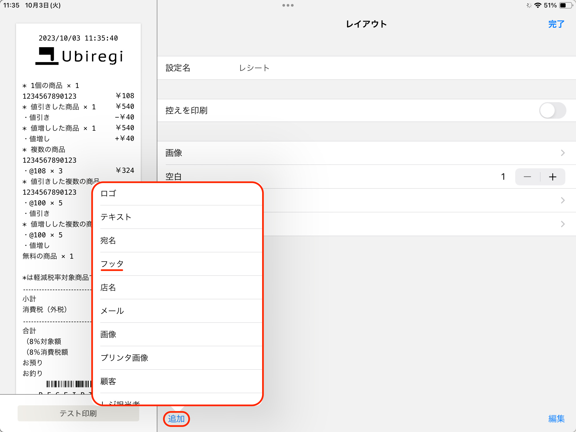The width and height of the screenshot is (576, 432).
Task: Tap the 11:35 clock in status bar
Action: click(x=11, y=5)
